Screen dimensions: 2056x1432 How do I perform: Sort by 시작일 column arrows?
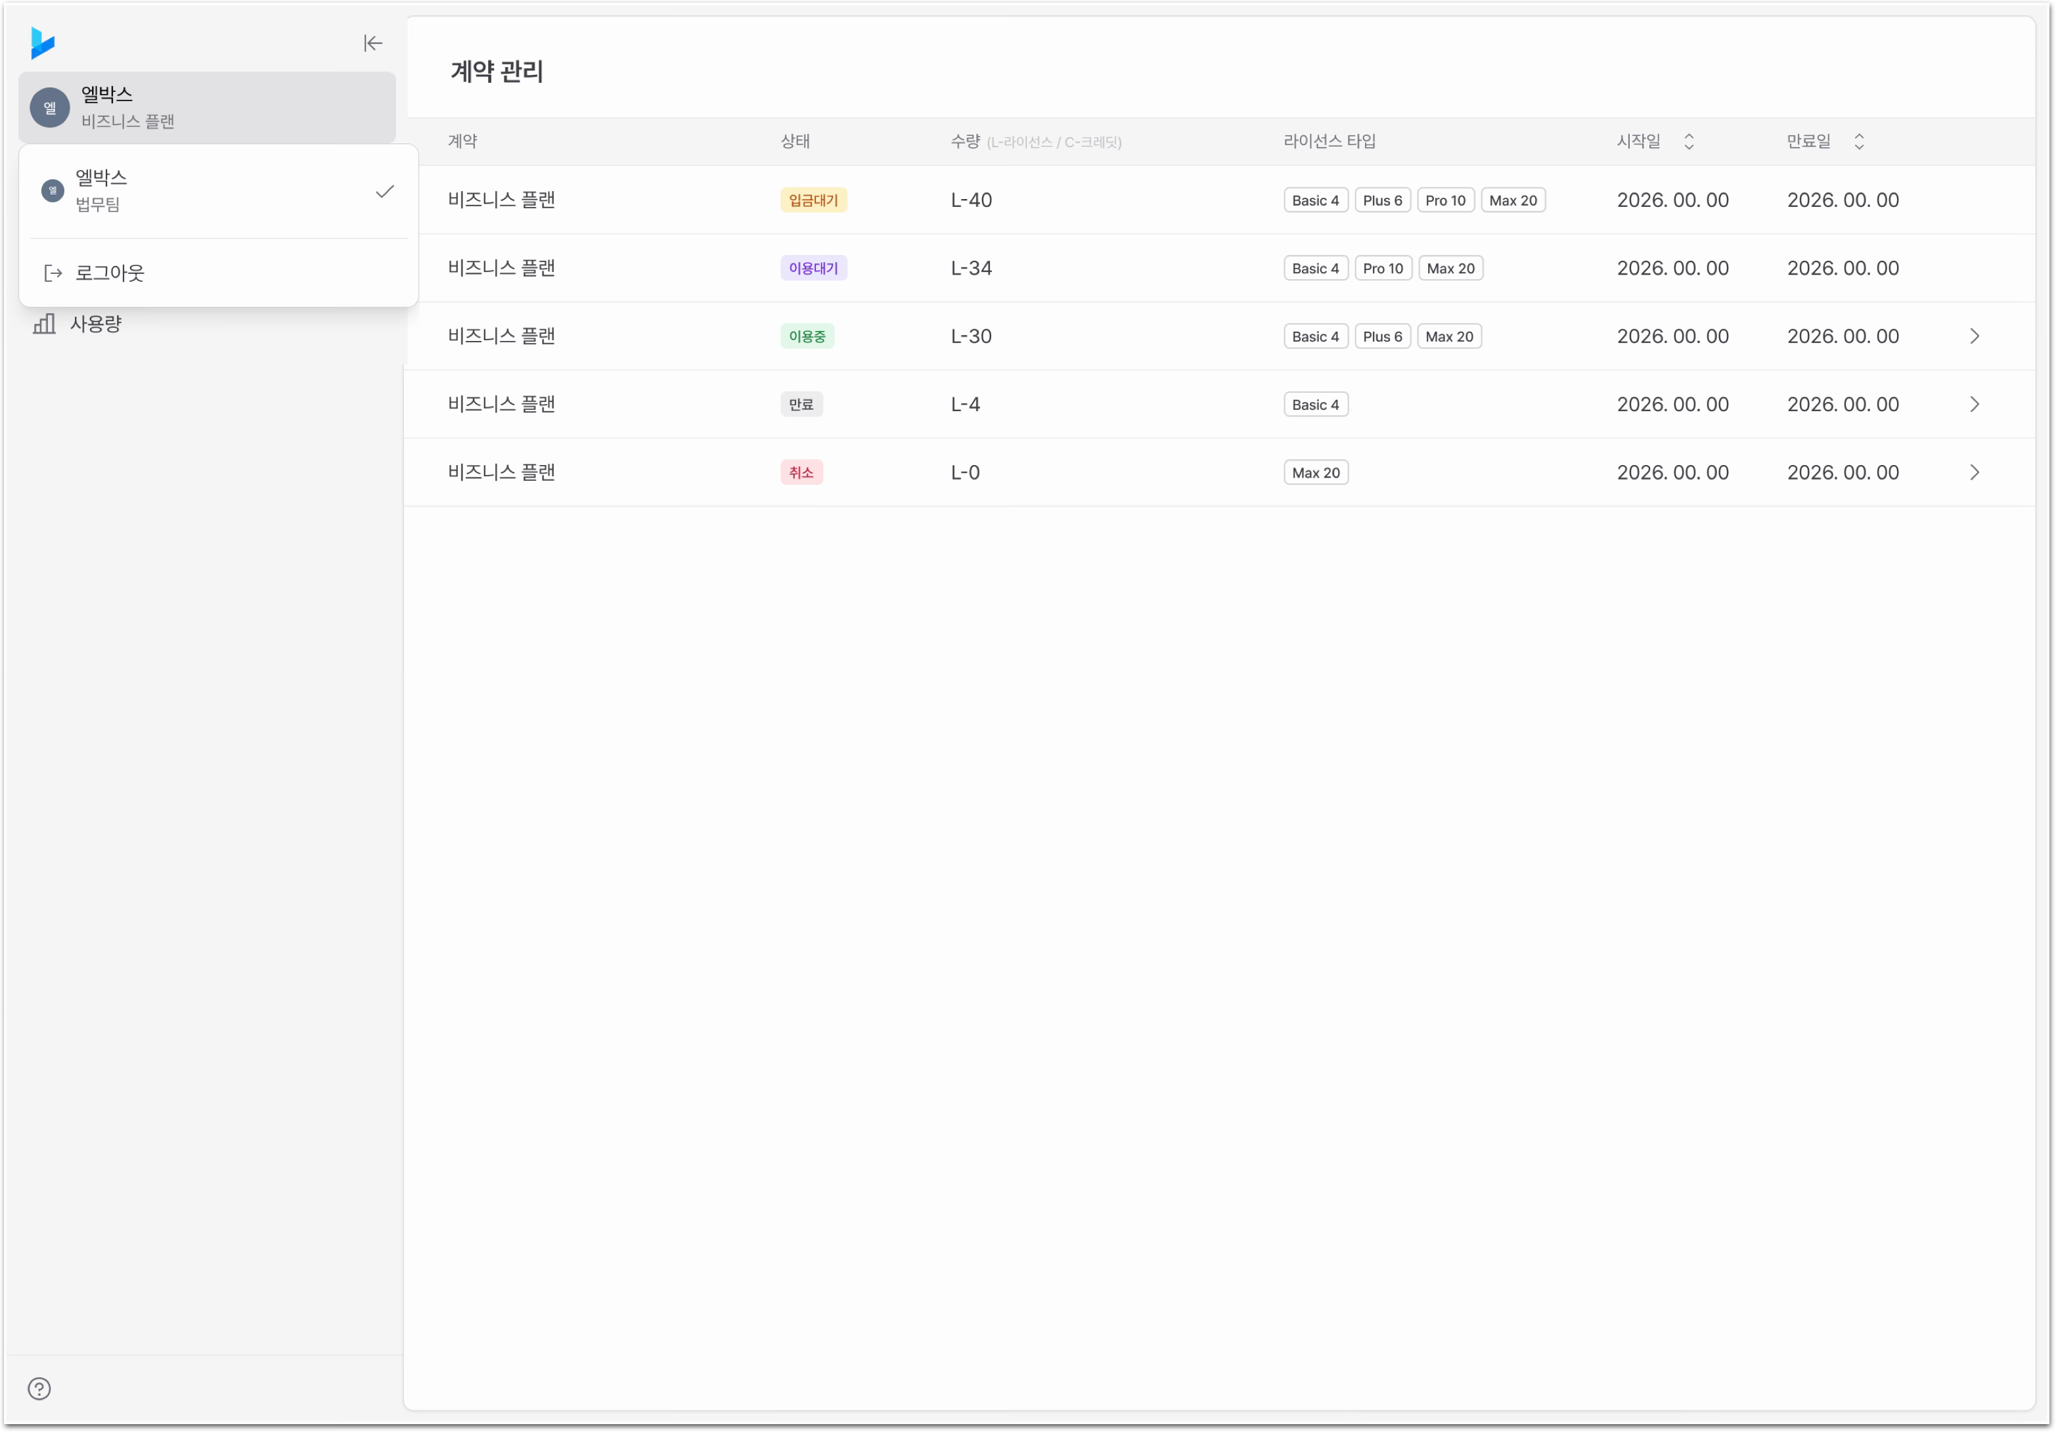[1689, 141]
